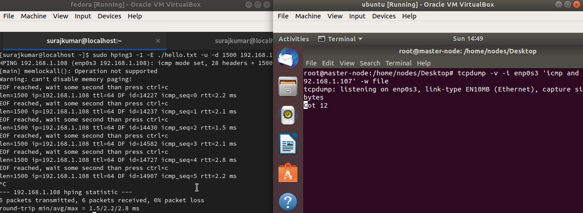Screen dimensions: 583x213
Task: Launch LibreOffice Writer from the dock
Action: point(288,144)
